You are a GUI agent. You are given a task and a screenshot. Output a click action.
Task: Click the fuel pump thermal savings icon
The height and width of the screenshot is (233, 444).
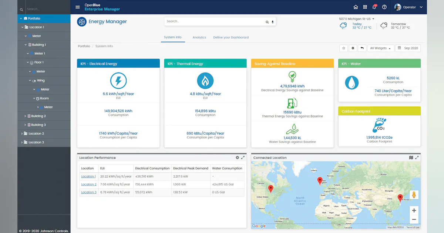click(292, 103)
